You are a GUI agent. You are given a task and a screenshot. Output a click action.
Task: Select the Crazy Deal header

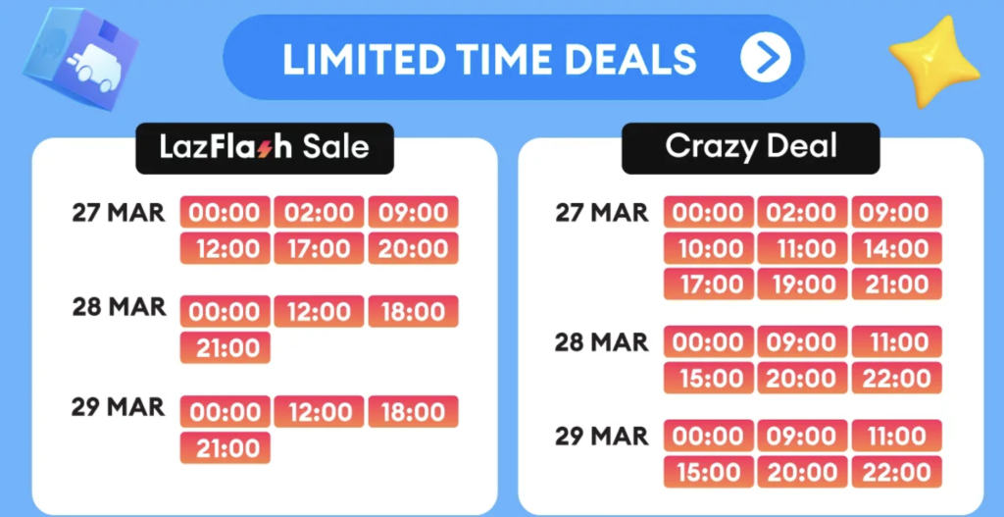point(750,148)
